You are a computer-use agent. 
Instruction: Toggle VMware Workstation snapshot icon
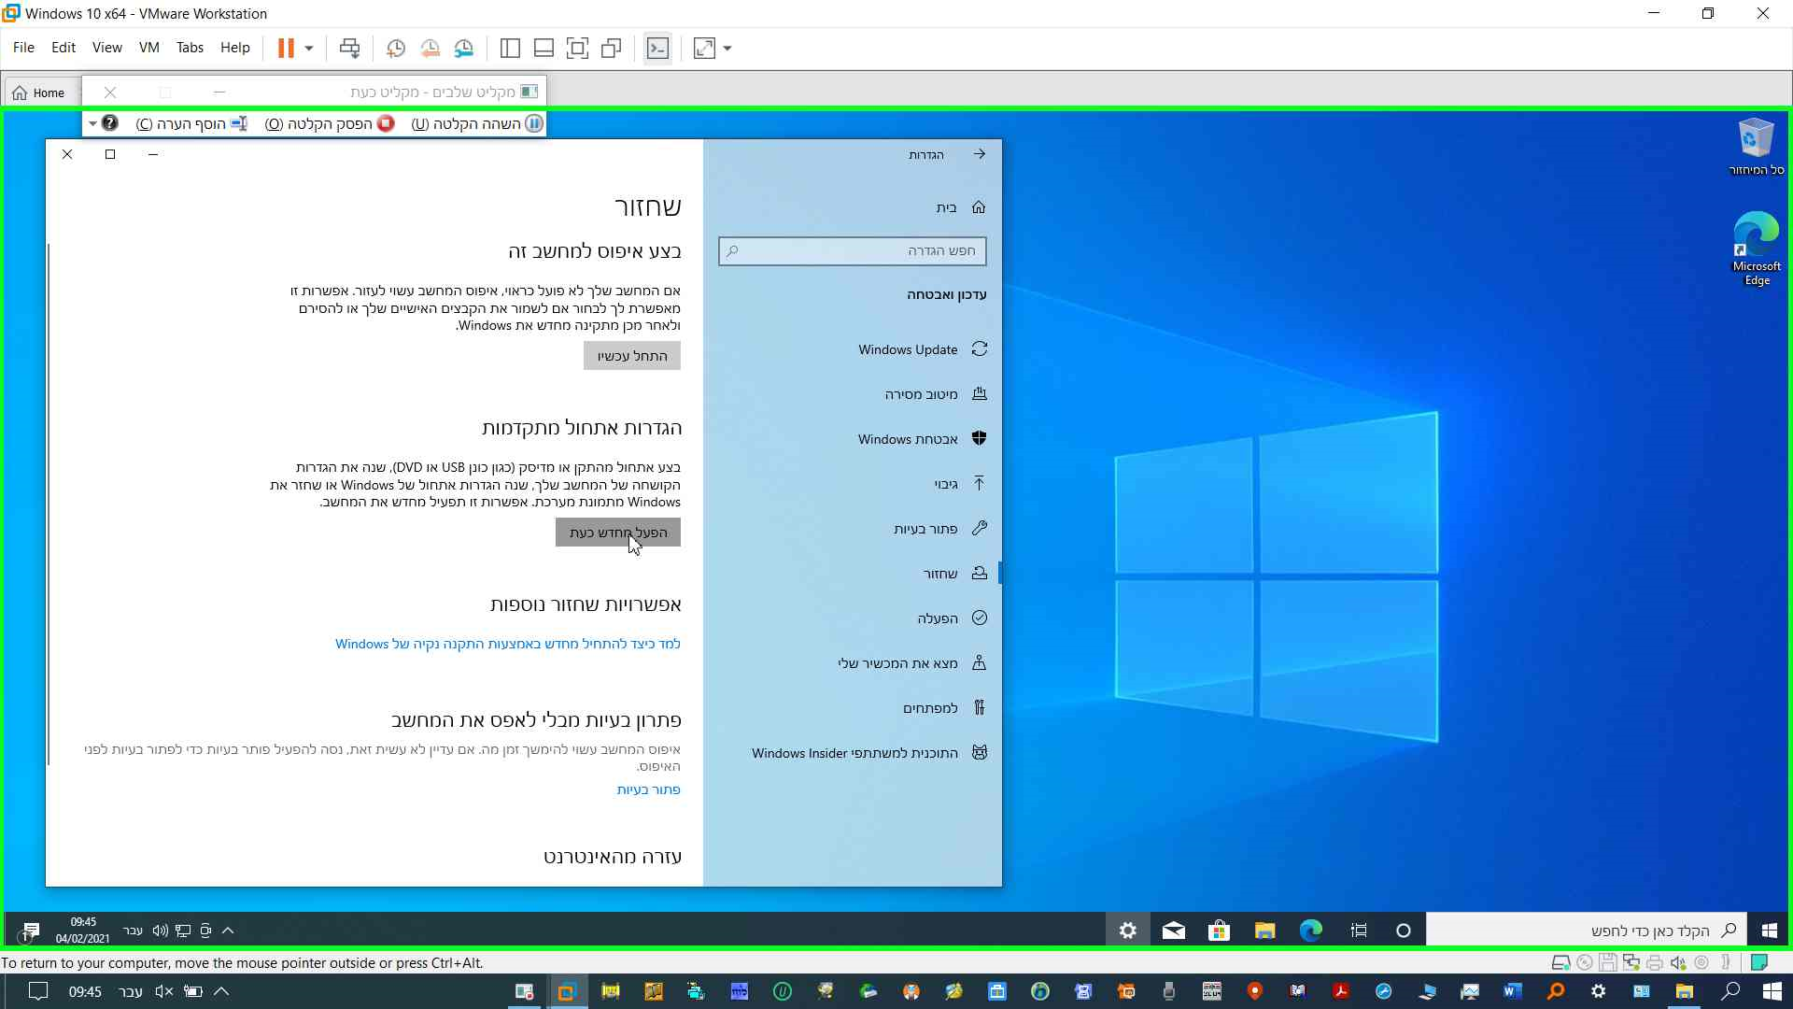(x=395, y=48)
